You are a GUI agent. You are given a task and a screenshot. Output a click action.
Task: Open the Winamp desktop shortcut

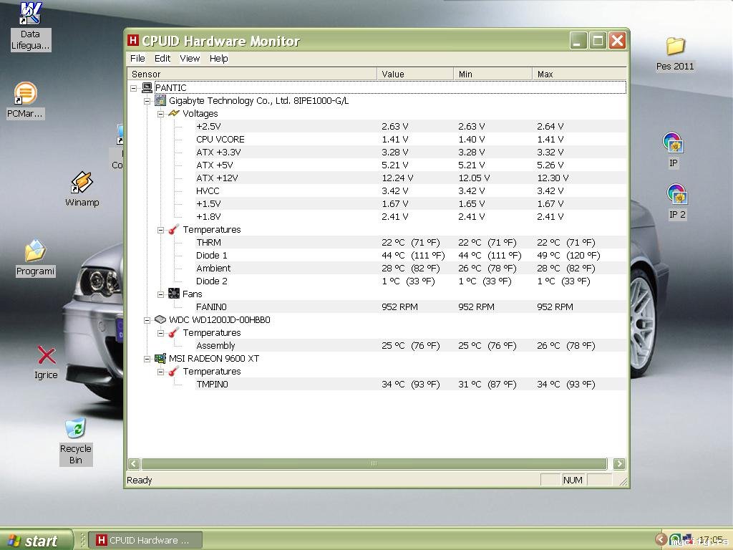(82, 183)
